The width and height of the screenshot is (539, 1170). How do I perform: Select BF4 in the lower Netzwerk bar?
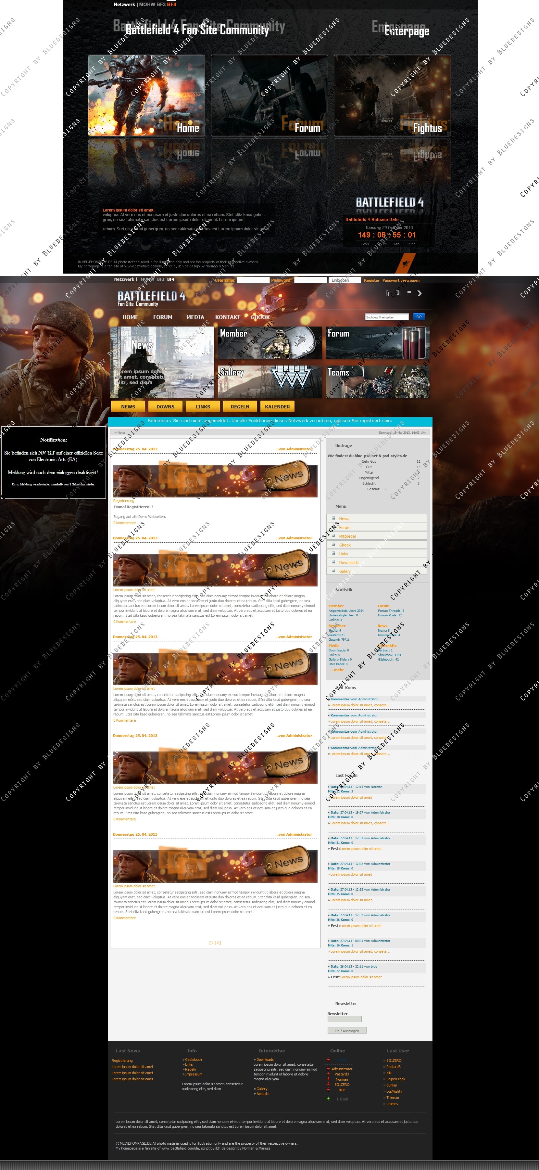click(x=171, y=279)
